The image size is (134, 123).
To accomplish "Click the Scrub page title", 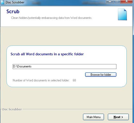I will 13,11.
